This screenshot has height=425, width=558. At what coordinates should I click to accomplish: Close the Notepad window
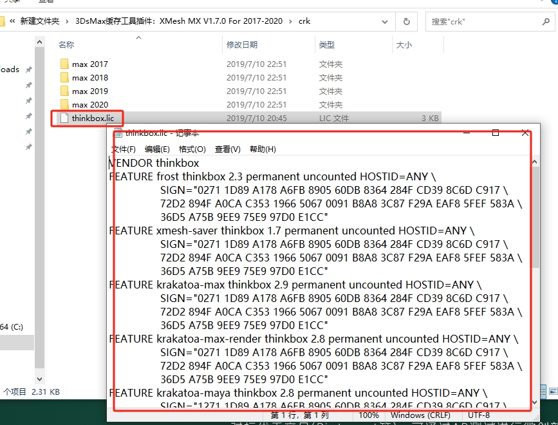525,133
